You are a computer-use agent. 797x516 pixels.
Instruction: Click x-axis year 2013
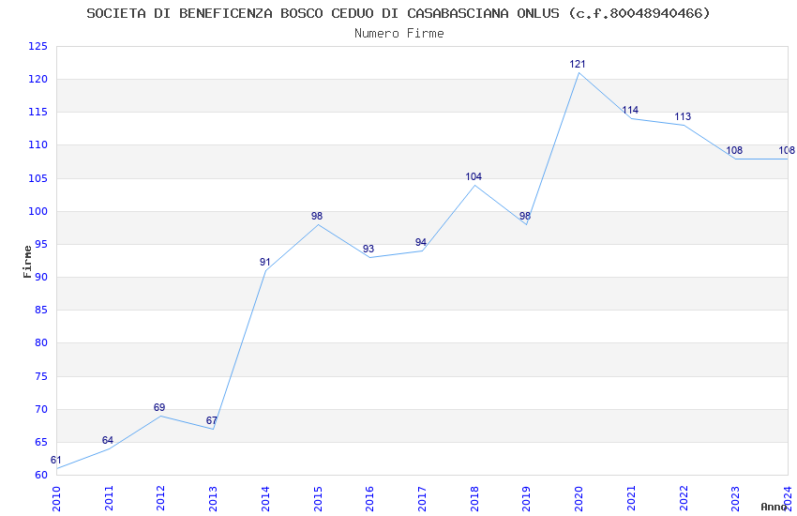coord(213,499)
